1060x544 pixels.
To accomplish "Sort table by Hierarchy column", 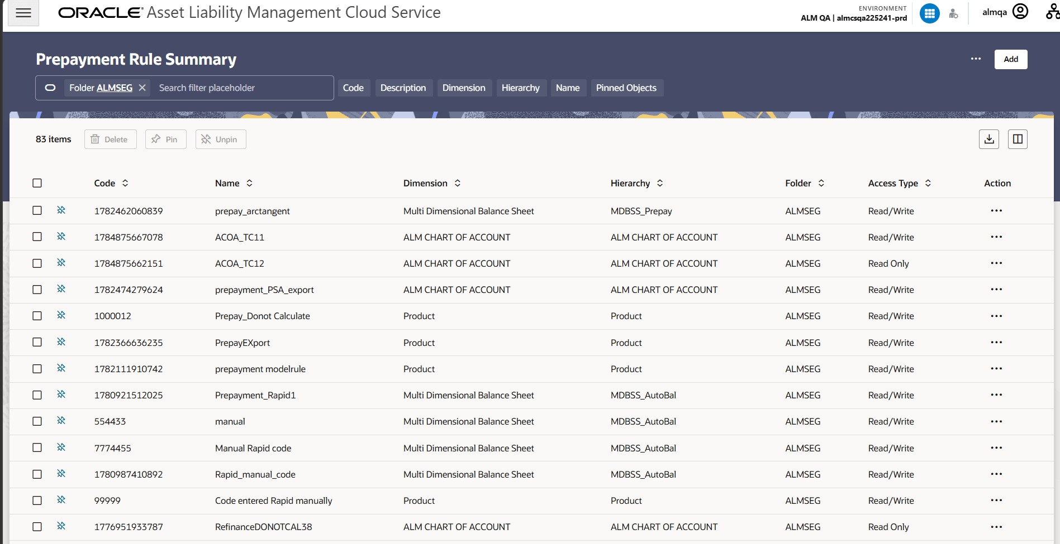I will point(660,183).
